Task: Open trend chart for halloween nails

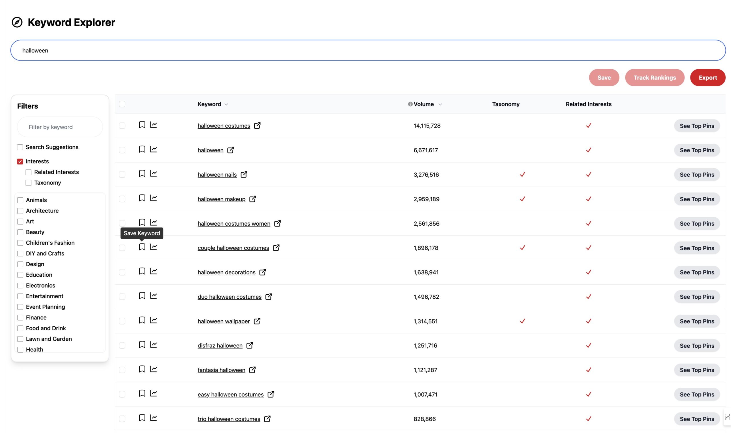Action: 154,174
